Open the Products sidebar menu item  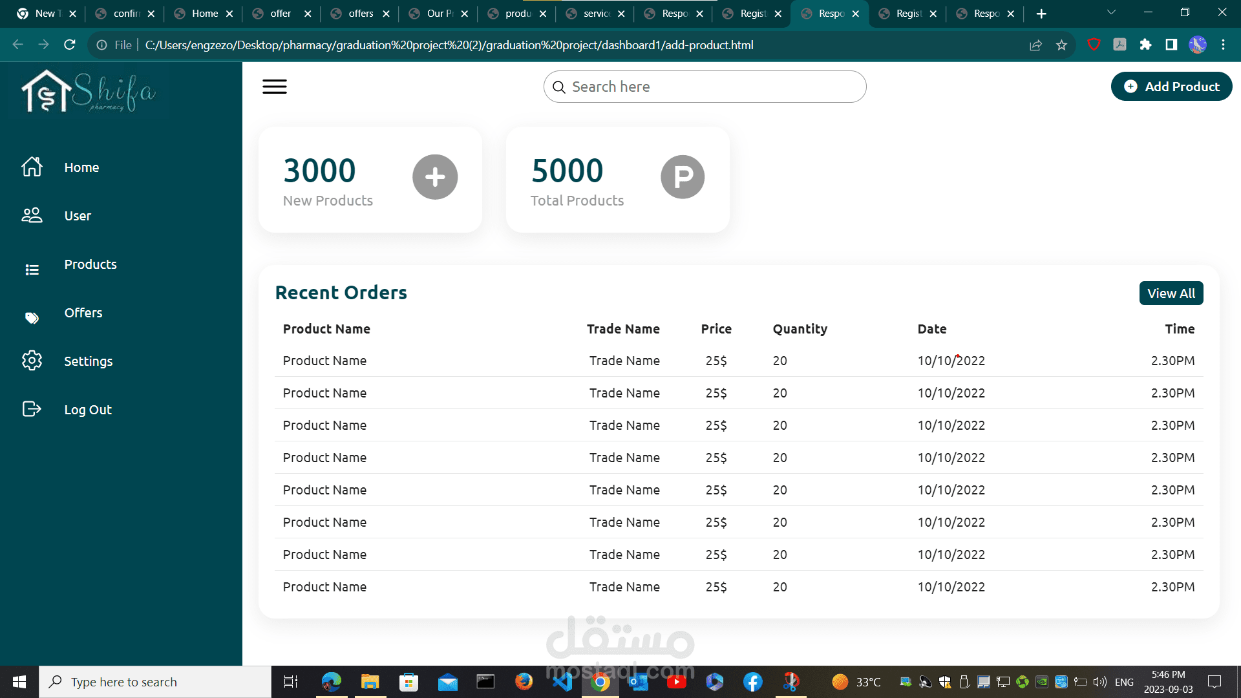(90, 264)
